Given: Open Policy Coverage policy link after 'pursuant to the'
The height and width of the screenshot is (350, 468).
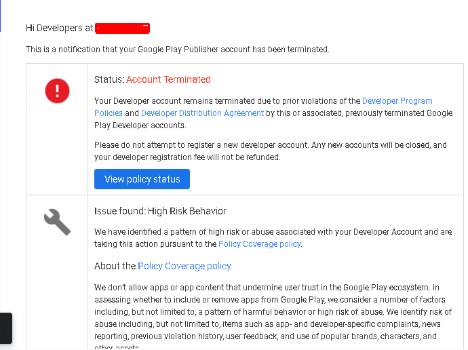Looking at the screenshot, I should click(x=259, y=244).
